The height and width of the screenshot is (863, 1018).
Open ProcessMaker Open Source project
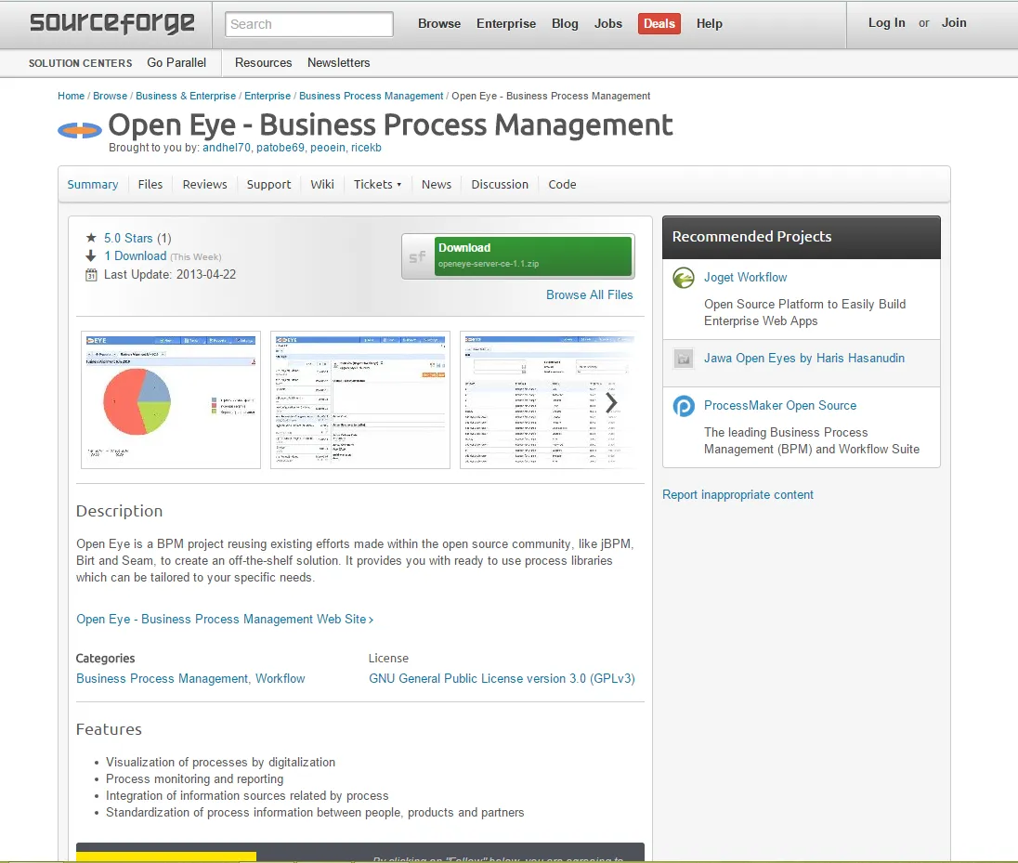click(780, 405)
